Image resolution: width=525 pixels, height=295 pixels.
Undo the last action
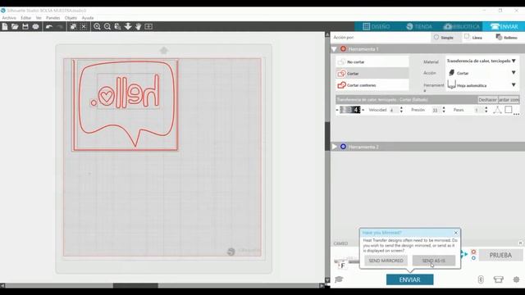49,27
